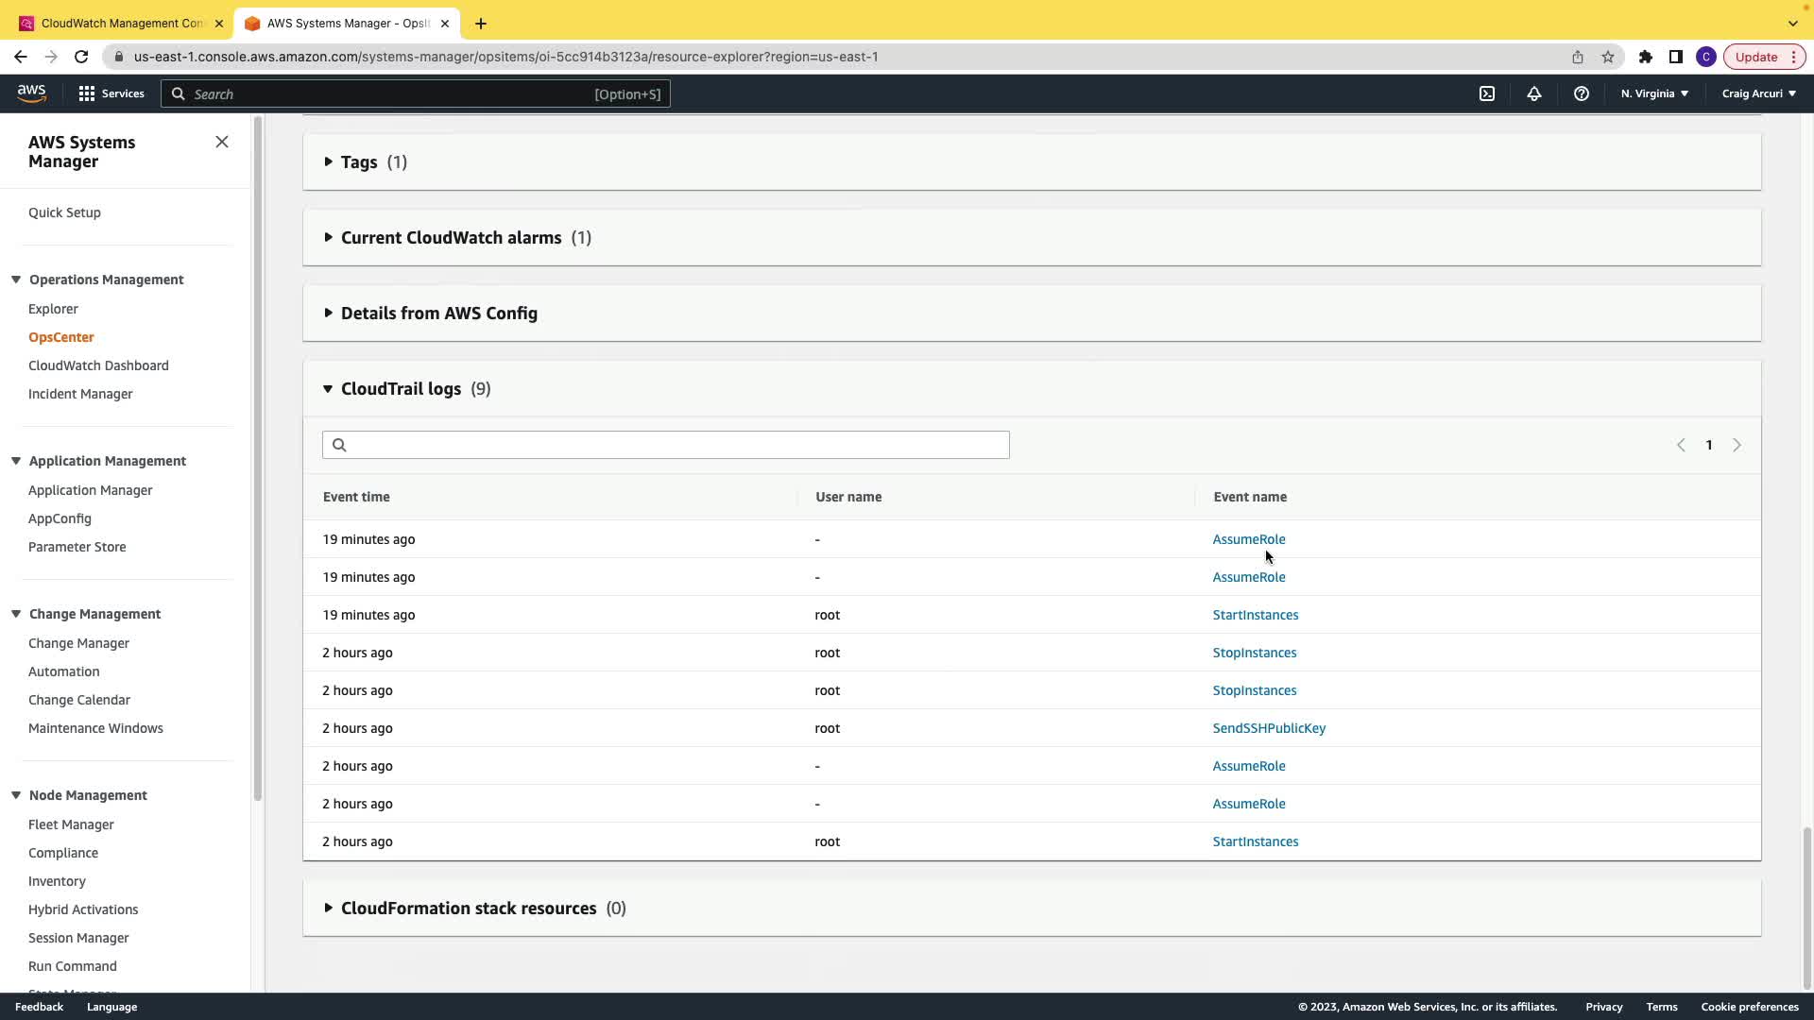
Task: Click the first StopInstances event link
Action: click(x=1254, y=653)
